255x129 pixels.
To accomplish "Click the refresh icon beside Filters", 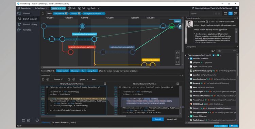I will point(43,14).
